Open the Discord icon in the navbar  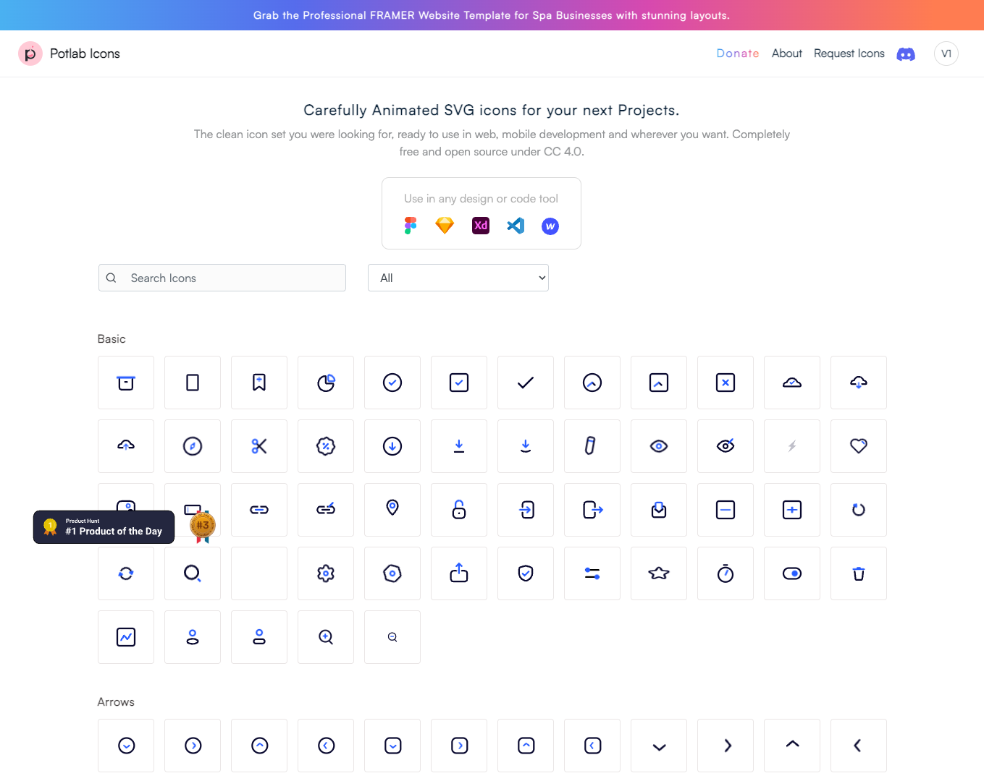click(906, 54)
